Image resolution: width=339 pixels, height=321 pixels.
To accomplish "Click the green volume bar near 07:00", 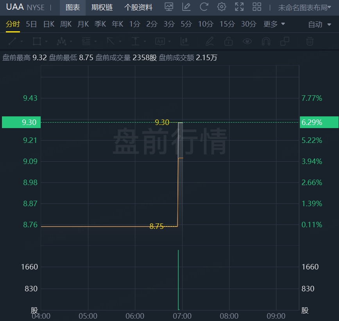I will click(178, 280).
